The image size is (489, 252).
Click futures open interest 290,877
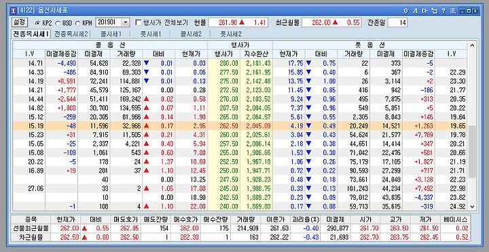[336, 228]
